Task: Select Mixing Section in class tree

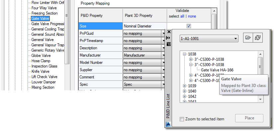Action: (43, 87)
